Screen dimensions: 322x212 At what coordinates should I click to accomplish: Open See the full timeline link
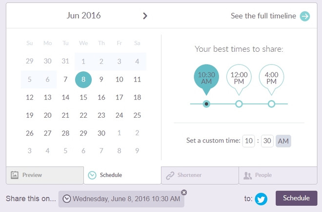pyautogui.click(x=263, y=16)
